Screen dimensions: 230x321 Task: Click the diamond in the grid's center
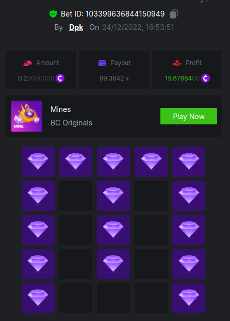coord(113,230)
